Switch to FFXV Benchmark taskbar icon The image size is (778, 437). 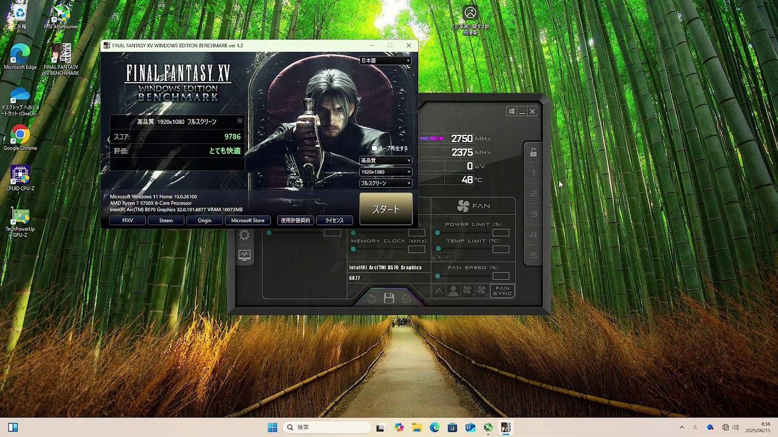[x=506, y=427]
